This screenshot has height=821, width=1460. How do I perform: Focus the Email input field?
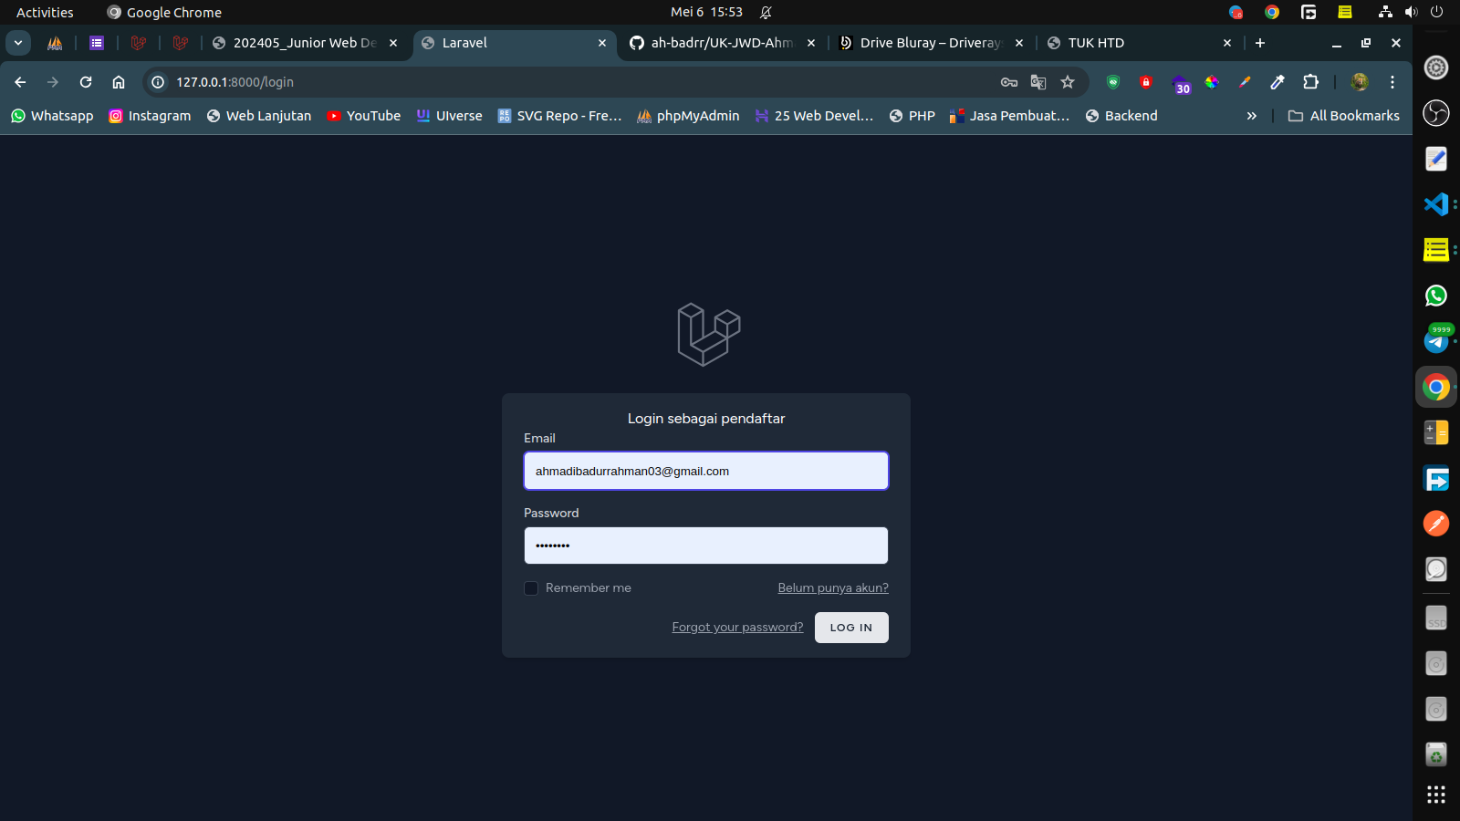tap(706, 471)
